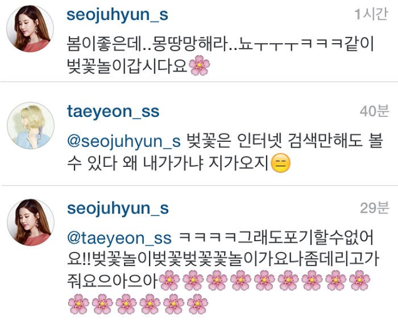Tap the text line 요!!벚꽃놀이벚꽃벚꽃꽃놀이가요

coord(223,259)
